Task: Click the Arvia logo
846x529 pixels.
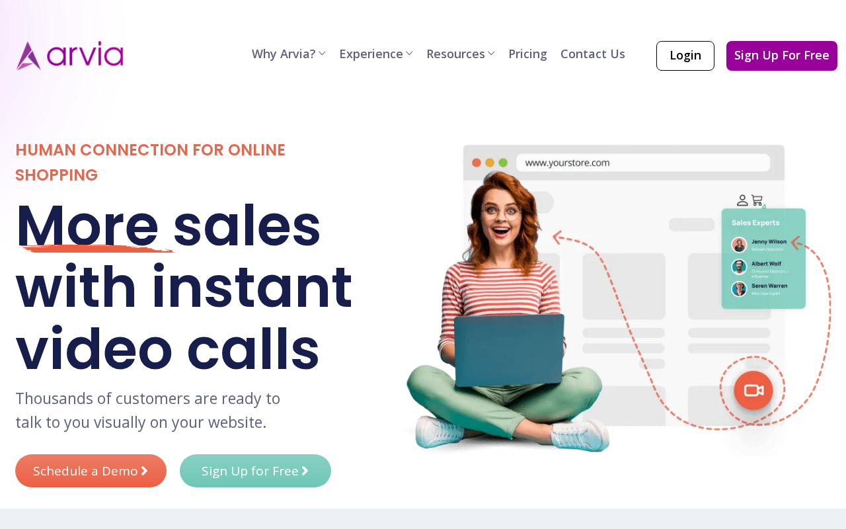Action: click(x=70, y=56)
